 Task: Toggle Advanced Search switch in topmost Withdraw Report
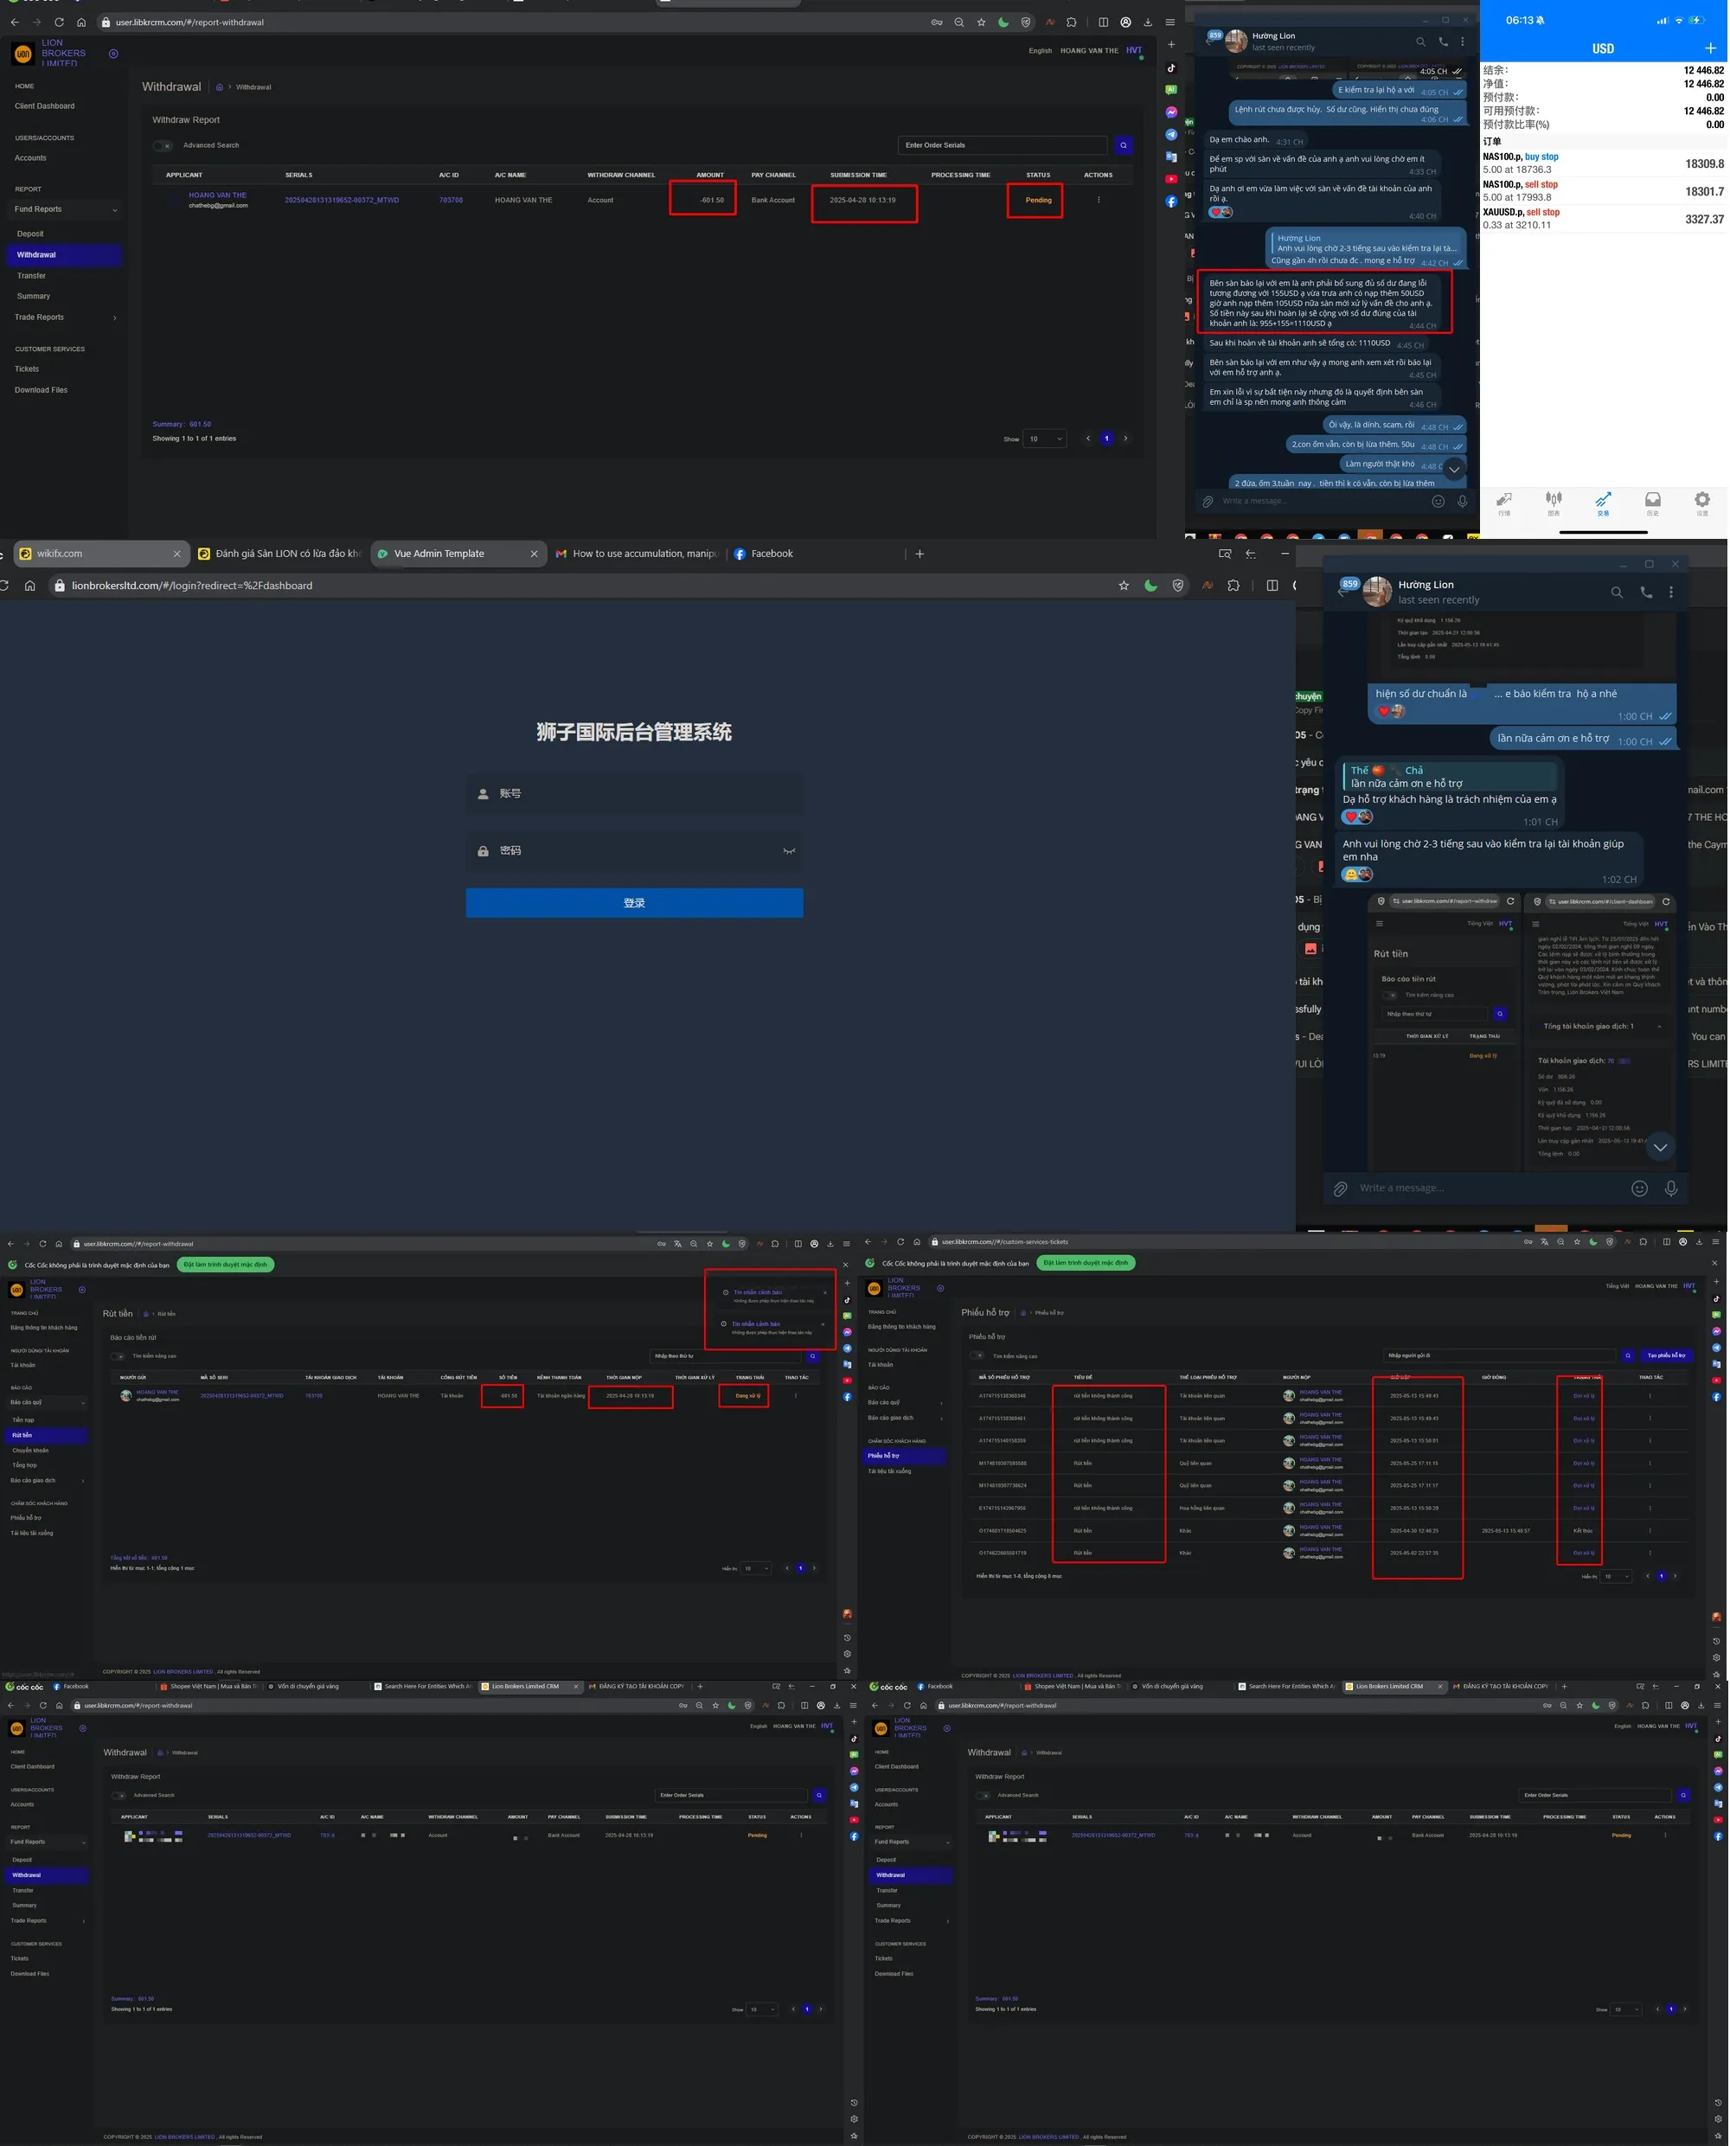163,145
